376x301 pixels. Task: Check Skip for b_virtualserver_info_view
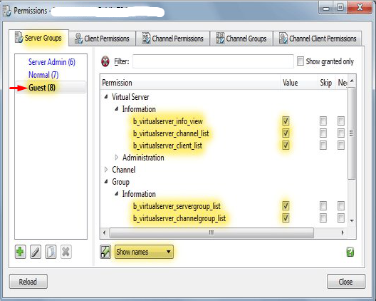[x=323, y=121]
